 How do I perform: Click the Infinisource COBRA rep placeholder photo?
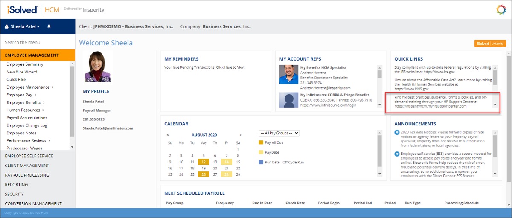pos(289,100)
